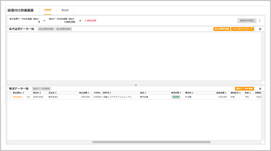Open gear settings for 発注データ一覧
The image size is (271, 151).
point(260,88)
